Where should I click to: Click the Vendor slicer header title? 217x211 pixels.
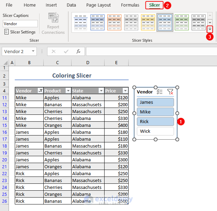(145, 92)
